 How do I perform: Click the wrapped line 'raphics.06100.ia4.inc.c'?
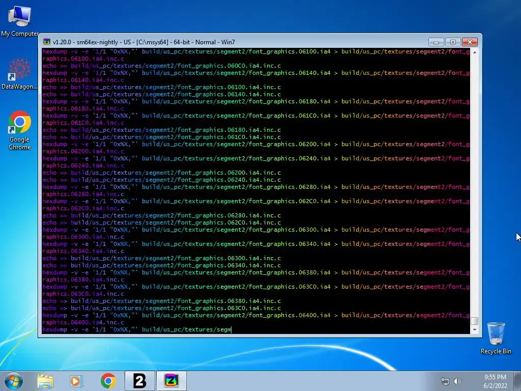pos(83,59)
